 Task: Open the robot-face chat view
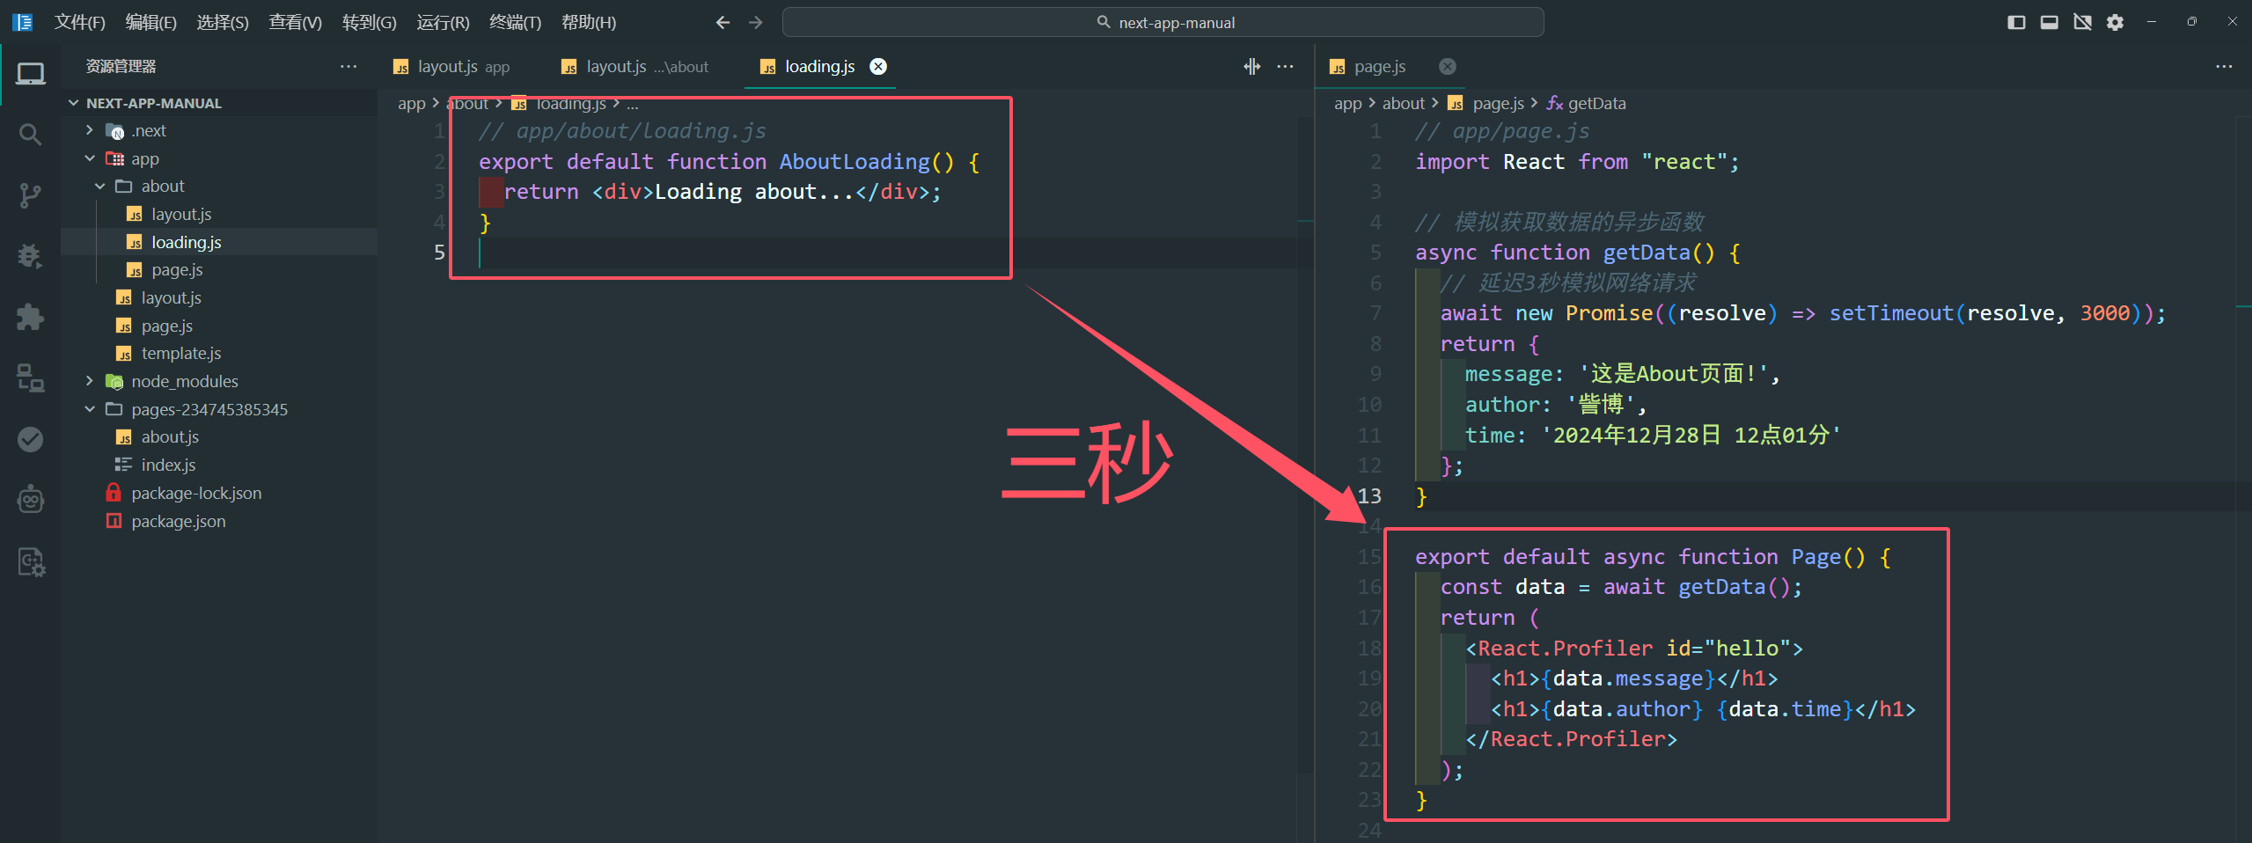pos(30,499)
